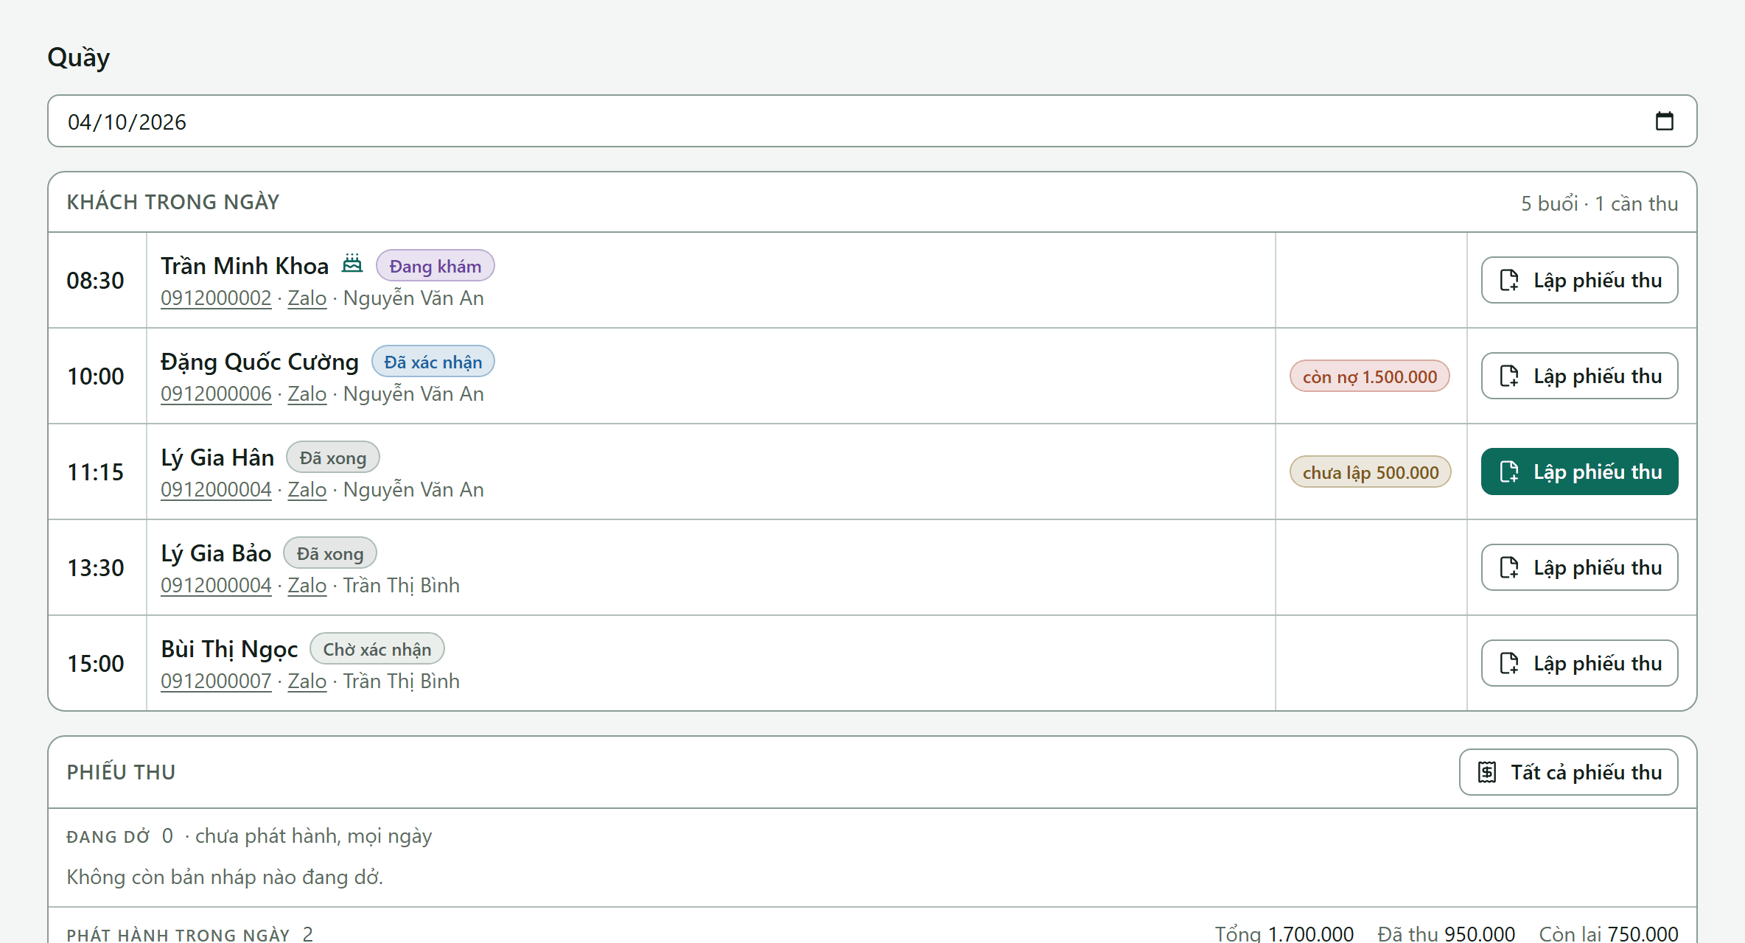Viewport: 1745px width, 943px height.
Task: Click receipt icon in Bùi Thị Ngọc's Lập phiếu thu
Action: tap(1509, 663)
